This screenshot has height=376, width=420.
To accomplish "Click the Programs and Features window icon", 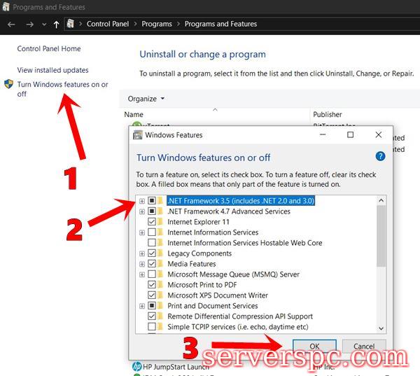I will point(6,6).
